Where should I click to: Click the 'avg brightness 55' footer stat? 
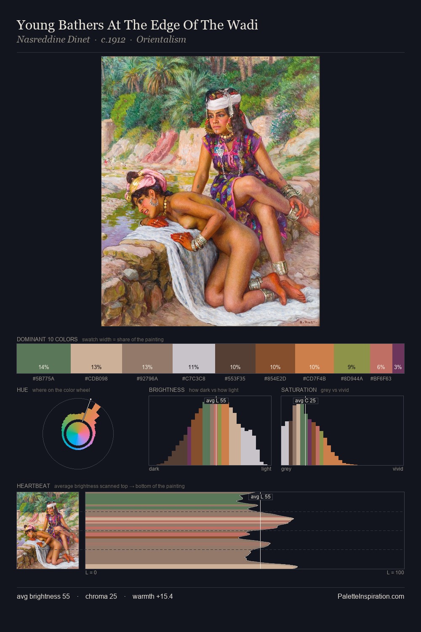click(x=43, y=596)
